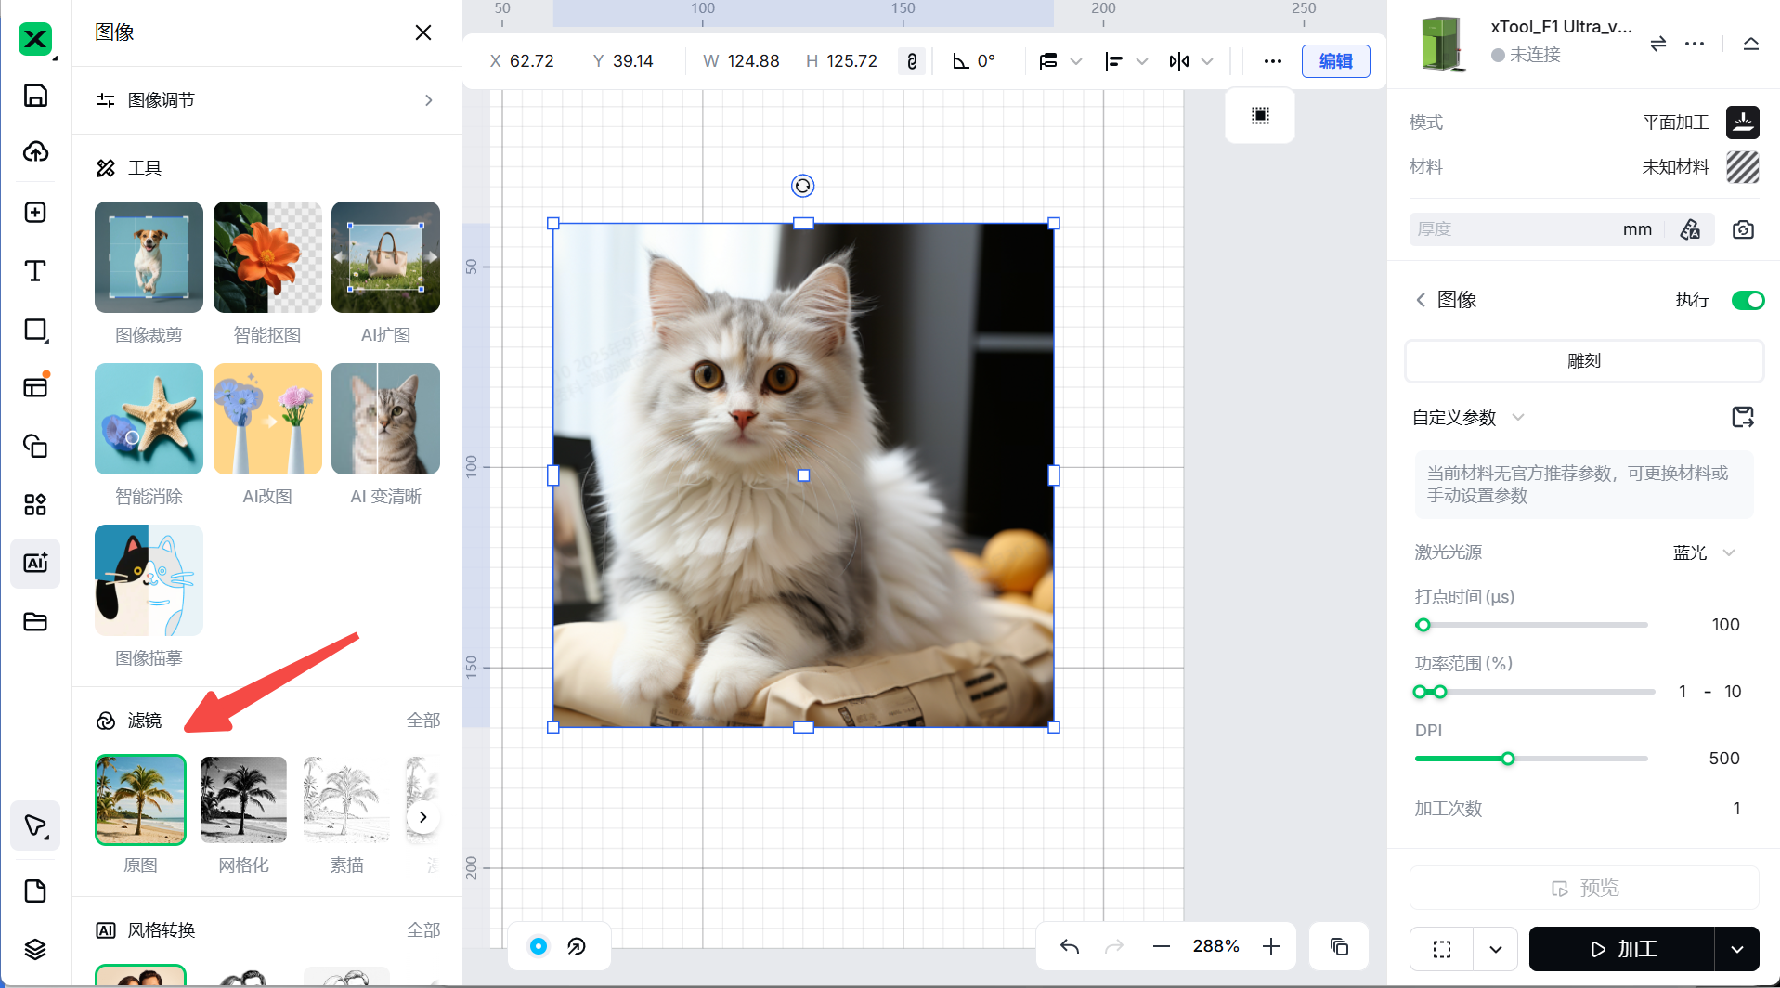This screenshot has width=1780, height=988.
Task: Zoom in with the plus icon
Action: point(1271,946)
